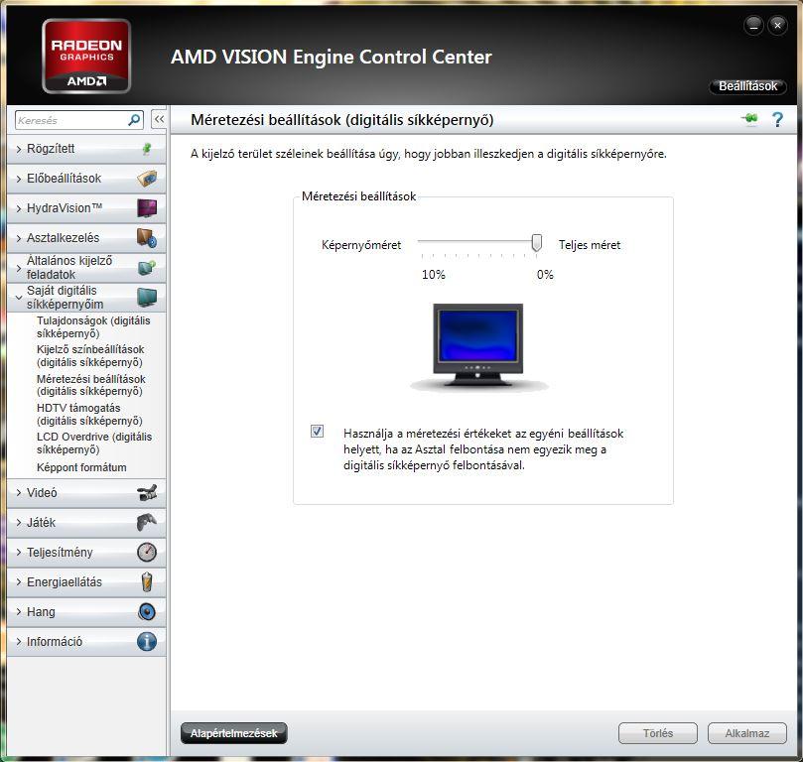Click the Energiaellátás battery icon
The width and height of the screenshot is (803, 762).
coord(147,581)
